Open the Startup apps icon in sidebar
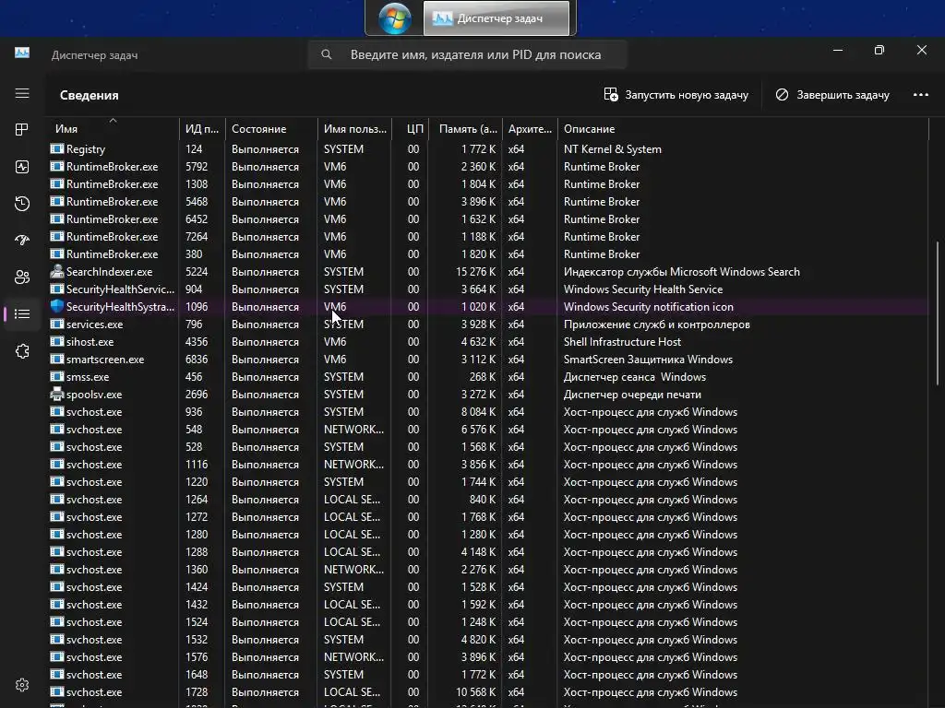Image resolution: width=945 pixels, height=708 pixels. 22,241
